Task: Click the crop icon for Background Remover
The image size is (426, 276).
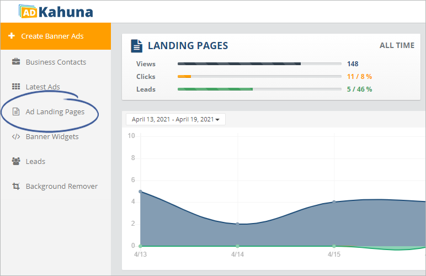Action: coord(16,186)
